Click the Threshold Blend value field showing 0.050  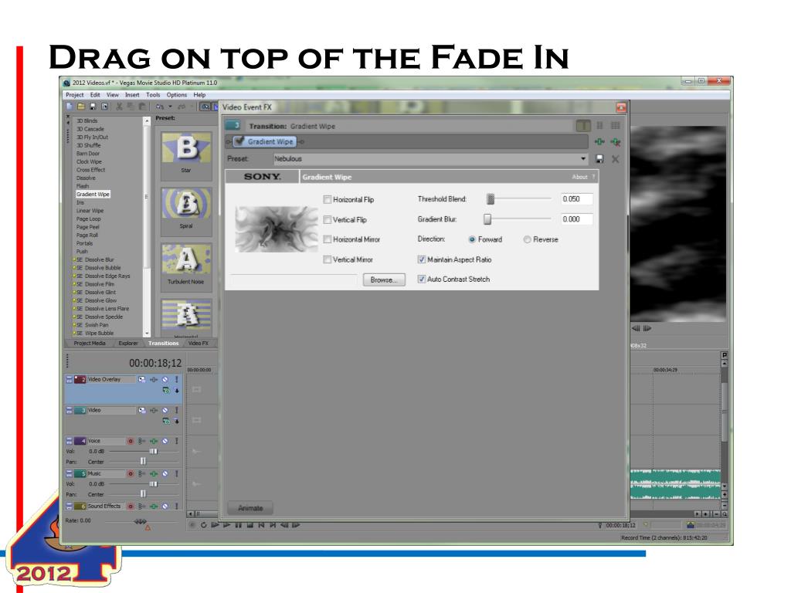tap(576, 199)
